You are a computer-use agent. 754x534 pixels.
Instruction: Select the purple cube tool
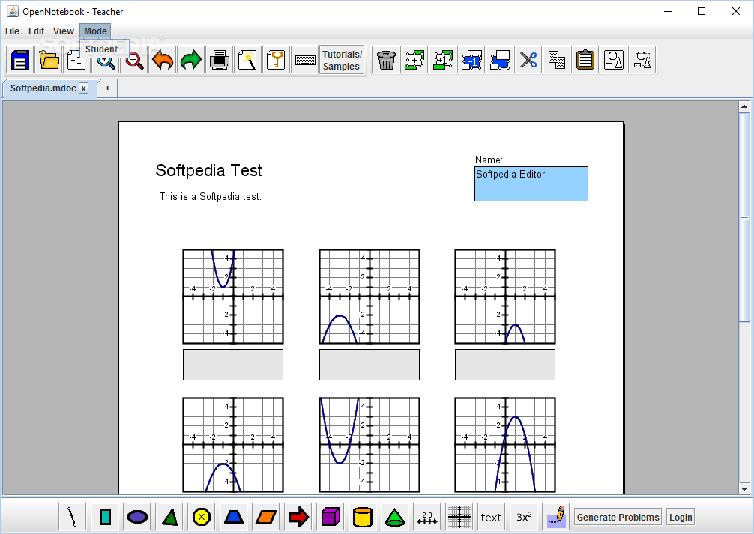[331, 517]
